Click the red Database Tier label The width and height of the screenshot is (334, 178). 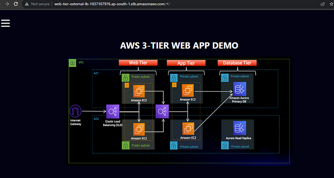click(x=237, y=63)
